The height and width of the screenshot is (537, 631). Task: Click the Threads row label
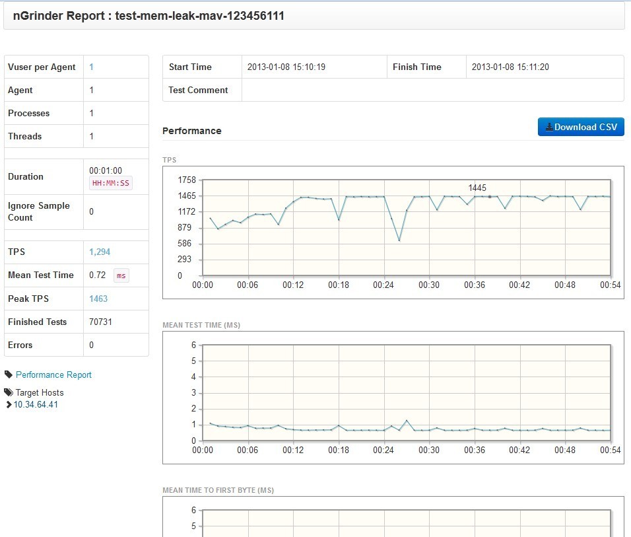tap(24, 136)
